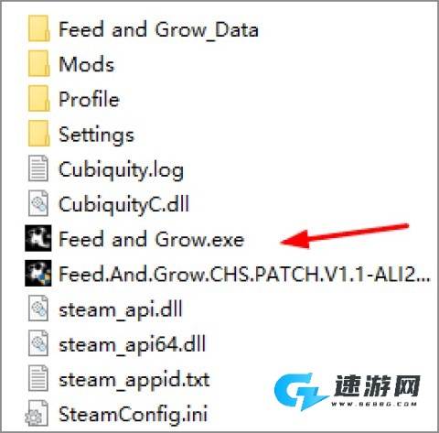Click the SteamConfig.ini settings file icon

click(37, 413)
